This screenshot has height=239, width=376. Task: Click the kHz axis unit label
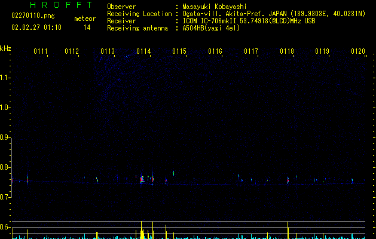pyautogui.click(x=5, y=48)
